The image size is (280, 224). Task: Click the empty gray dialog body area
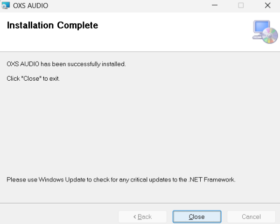(x=140, y=126)
